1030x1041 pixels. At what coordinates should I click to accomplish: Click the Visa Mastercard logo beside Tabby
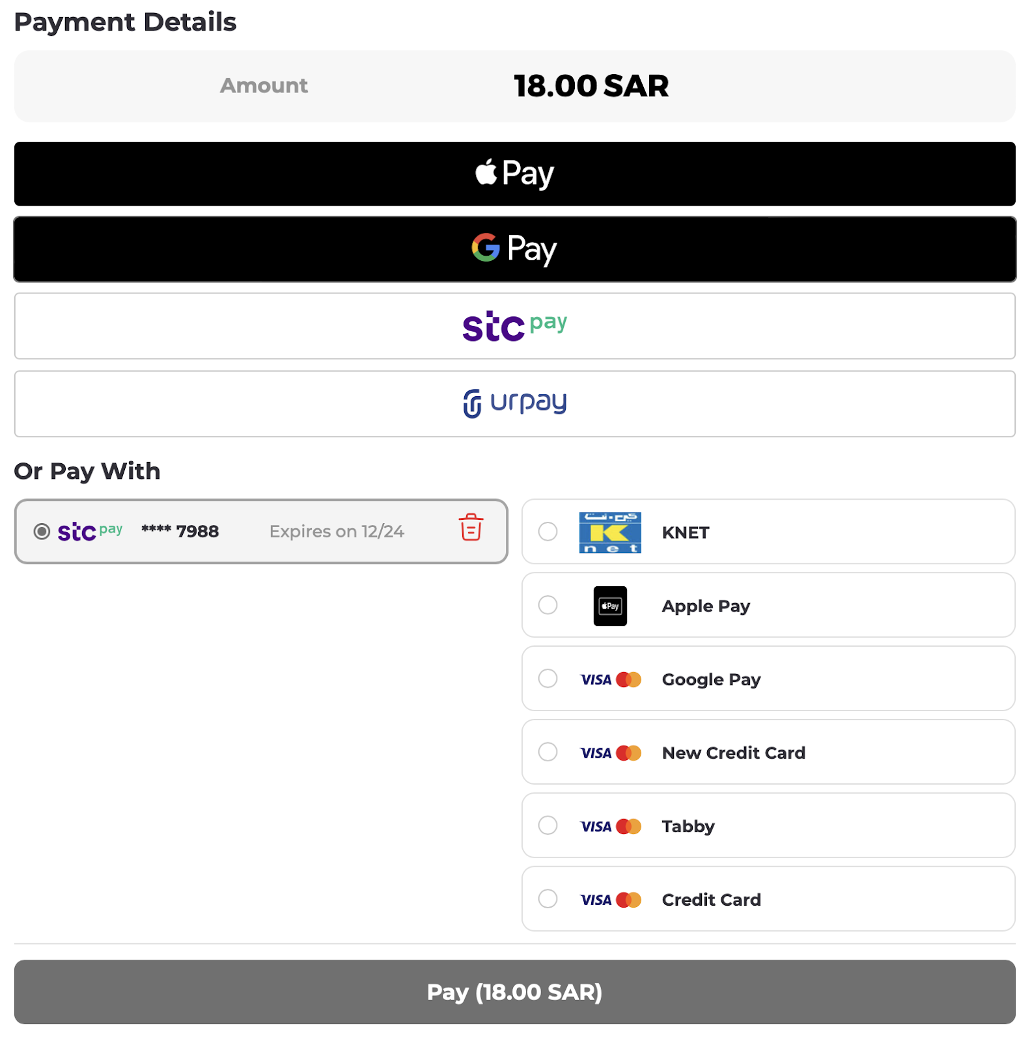(610, 826)
